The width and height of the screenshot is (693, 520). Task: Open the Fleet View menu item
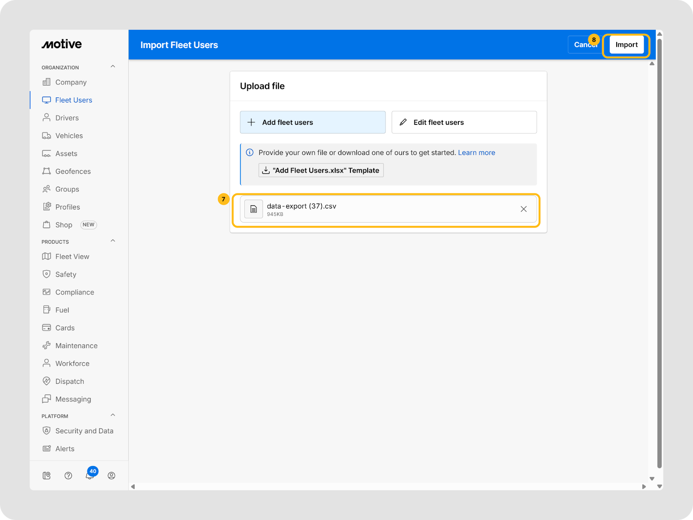[72, 257]
